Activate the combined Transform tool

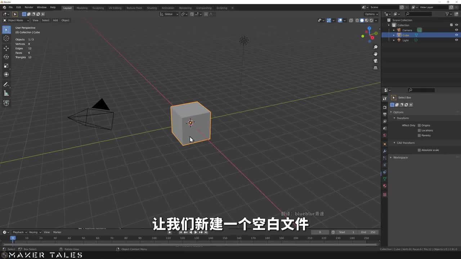(x=6, y=74)
